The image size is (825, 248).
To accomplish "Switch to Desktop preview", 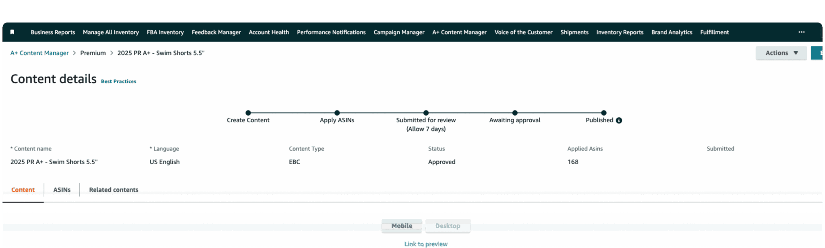I will point(448,226).
